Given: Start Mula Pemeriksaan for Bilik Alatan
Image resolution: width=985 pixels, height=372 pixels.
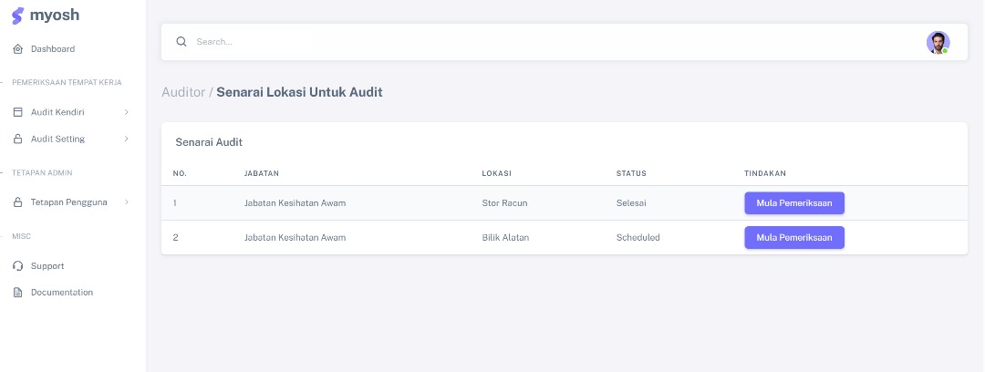Looking at the screenshot, I should point(793,237).
